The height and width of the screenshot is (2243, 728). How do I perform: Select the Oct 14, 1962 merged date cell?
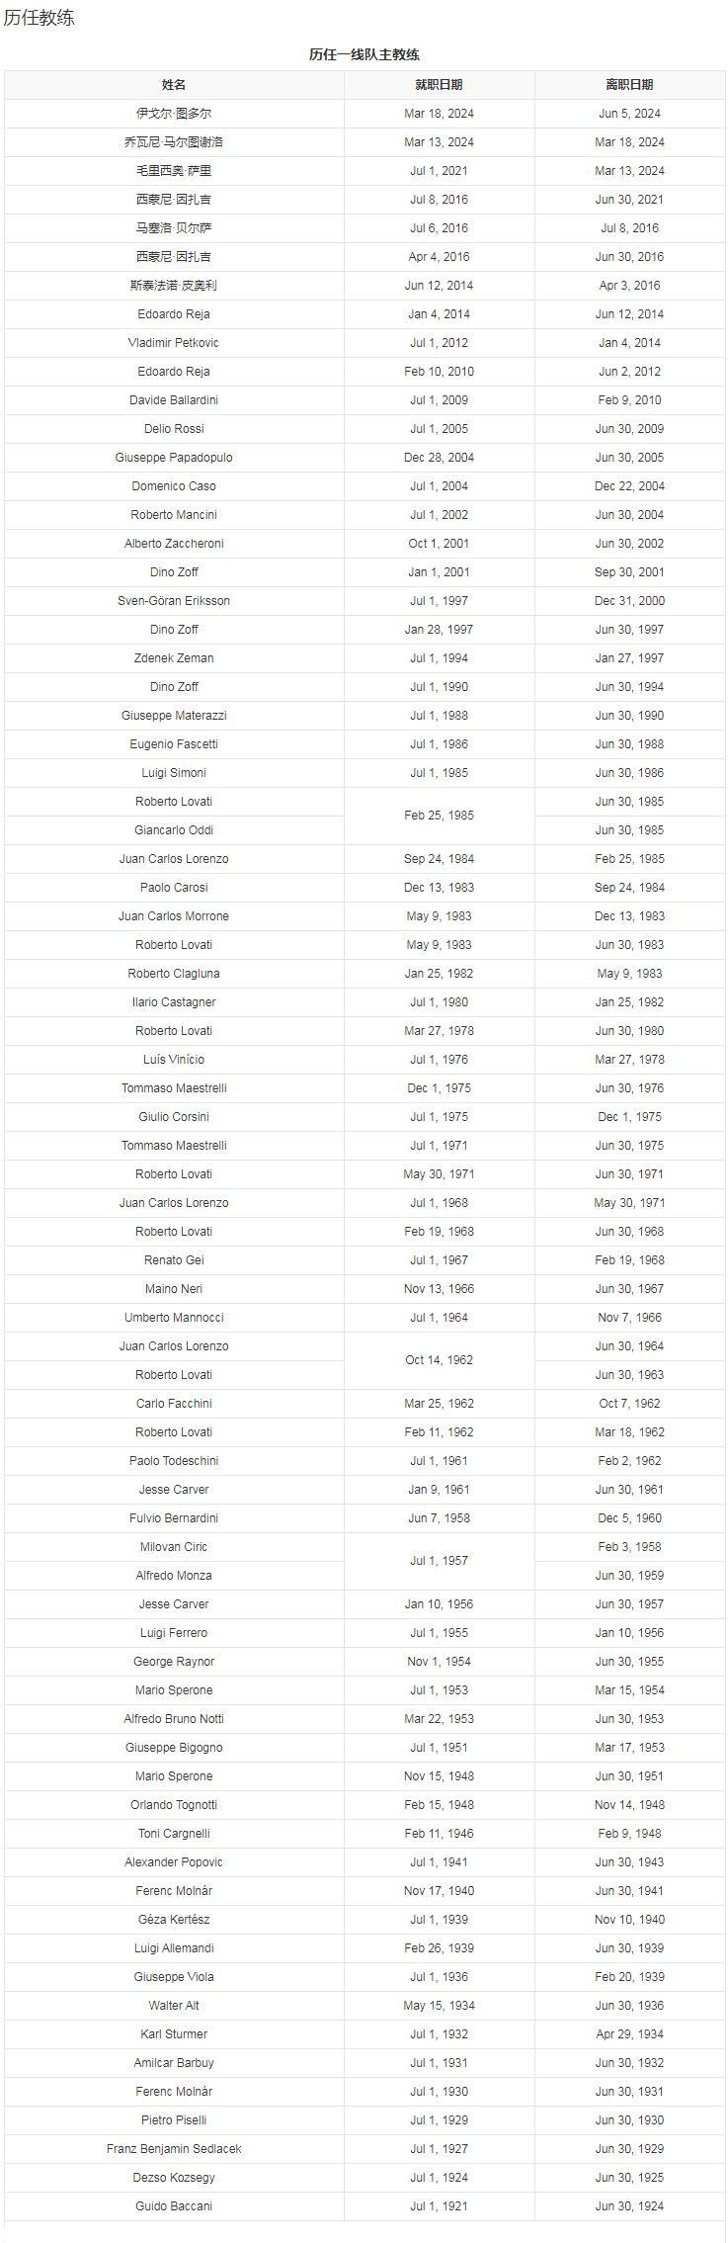coord(439,1360)
